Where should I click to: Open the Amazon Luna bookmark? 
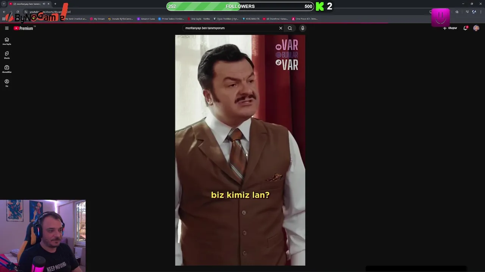click(146, 19)
